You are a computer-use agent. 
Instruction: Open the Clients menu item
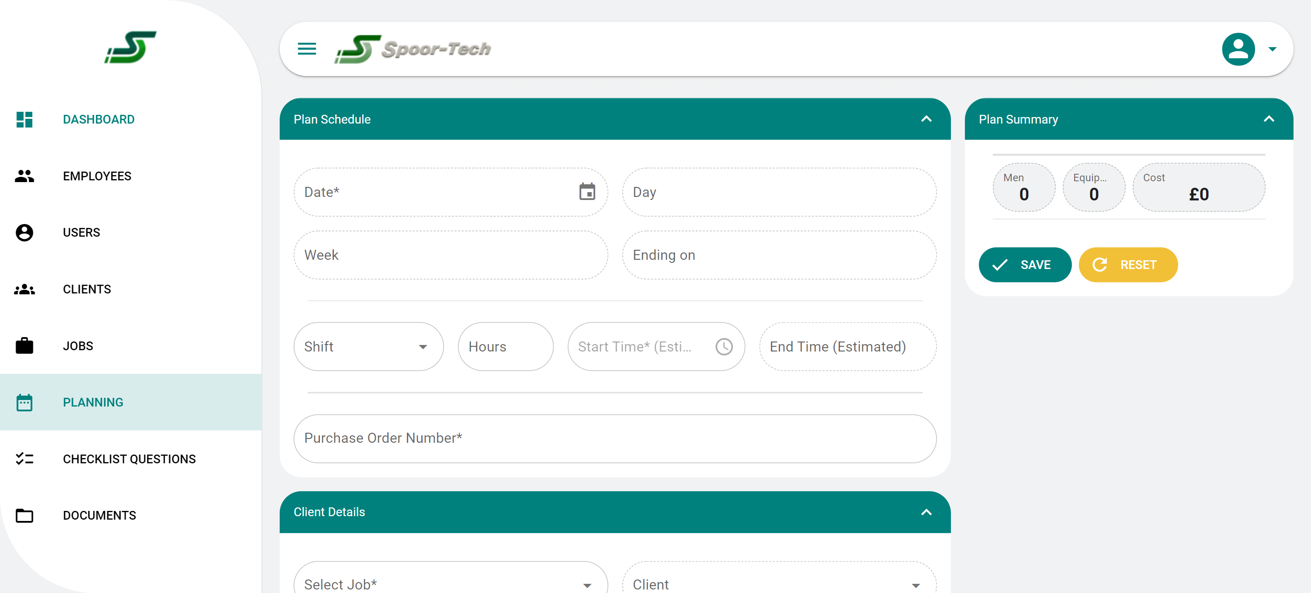87,289
